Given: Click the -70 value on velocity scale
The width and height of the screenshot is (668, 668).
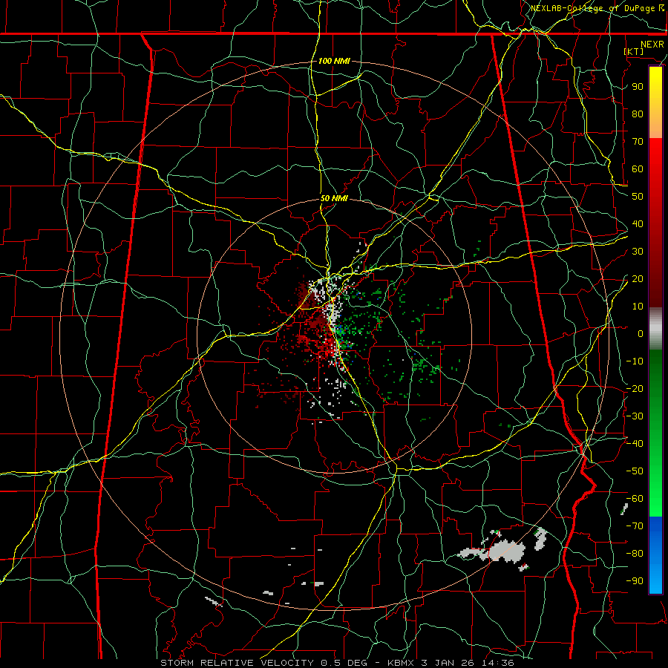Looking at the screenshot, I should [635, 526].
